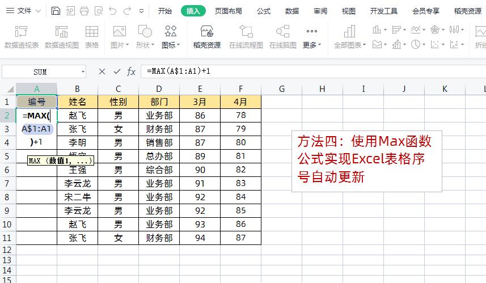The height and width of the screenshot is (283, 486).
Task: Open the Name Box dropdown arrow
Action: [83, 72]
